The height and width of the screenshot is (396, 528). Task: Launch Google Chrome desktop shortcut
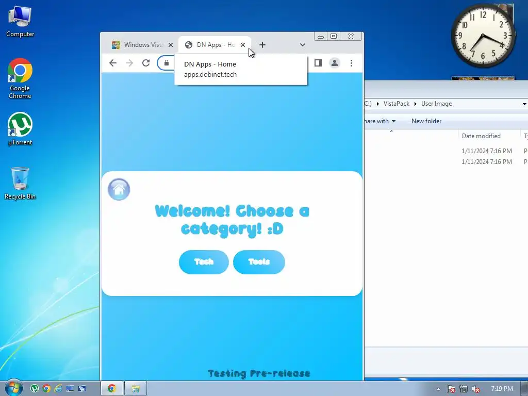click(20, 79)
